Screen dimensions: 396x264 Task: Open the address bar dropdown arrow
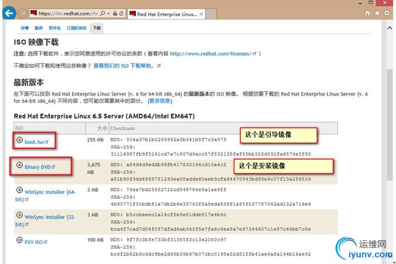109,13
